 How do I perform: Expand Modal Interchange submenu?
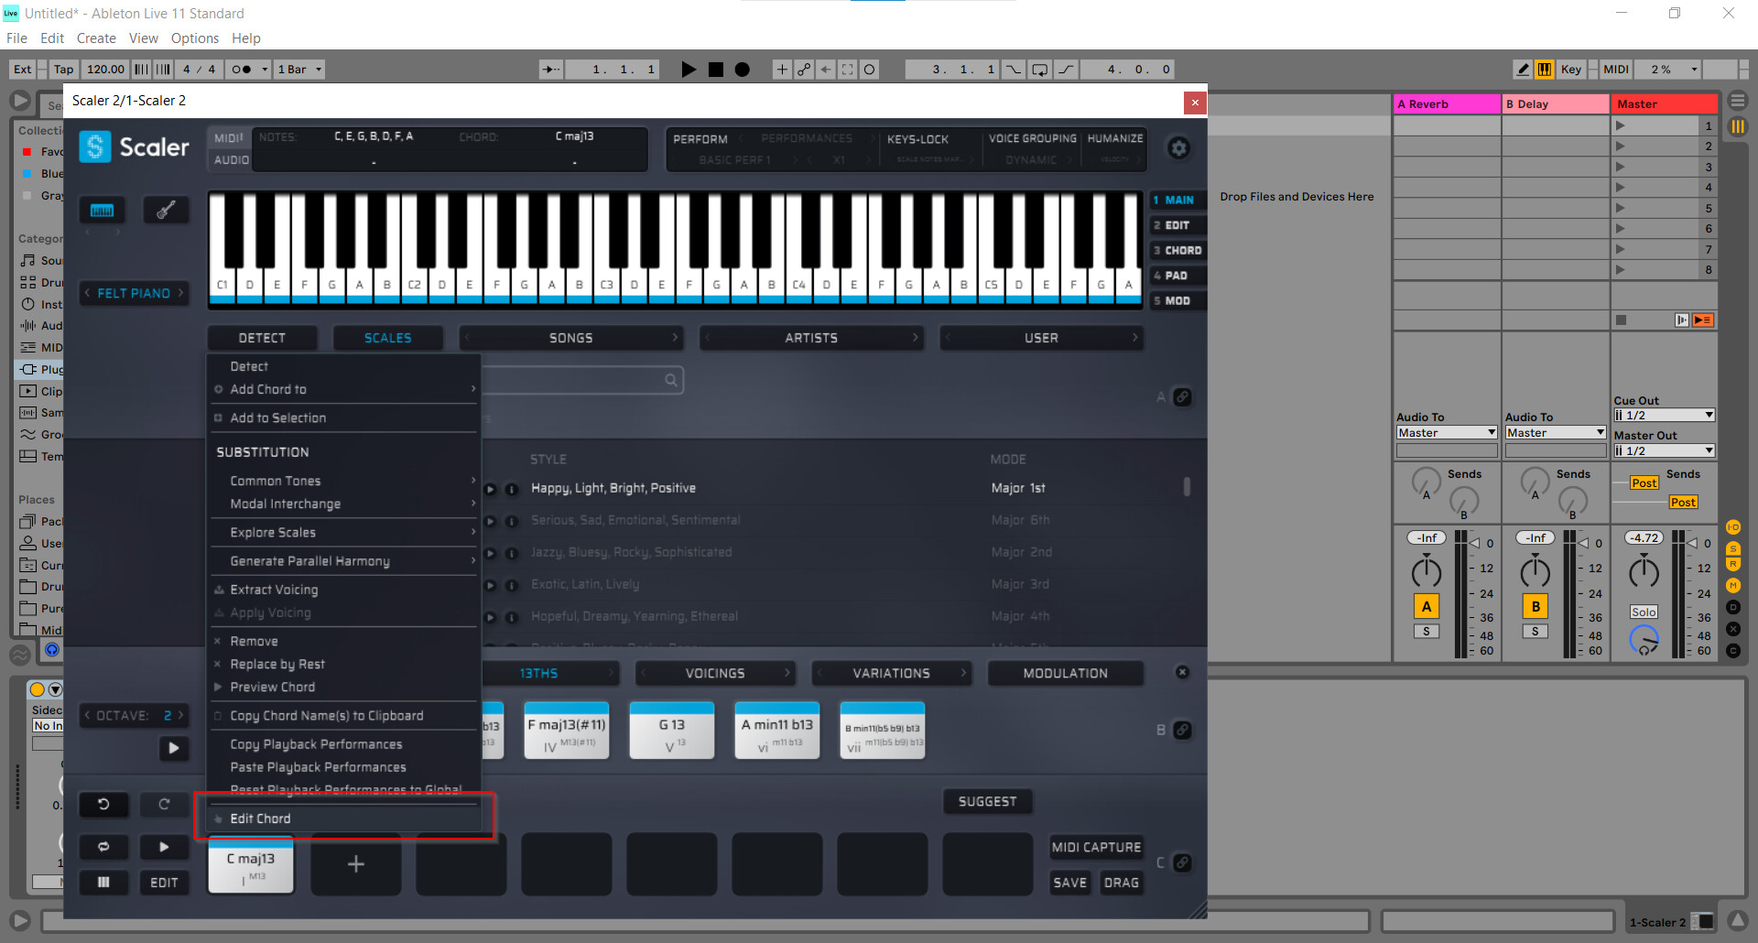[344, 504]
